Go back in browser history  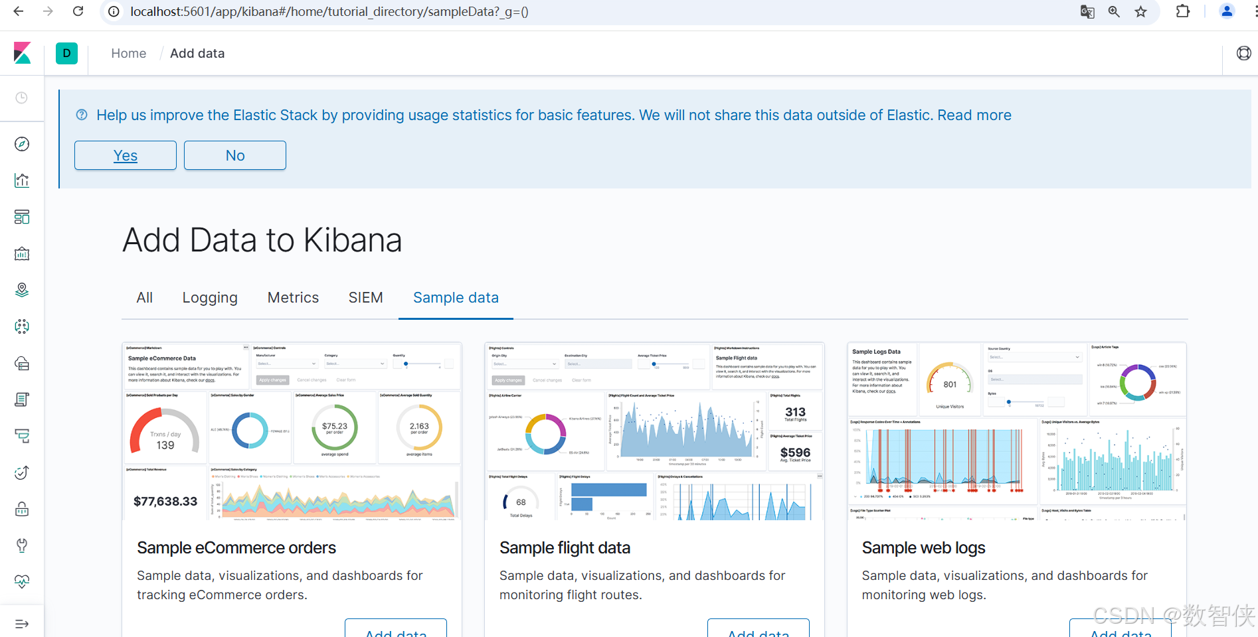19,11
